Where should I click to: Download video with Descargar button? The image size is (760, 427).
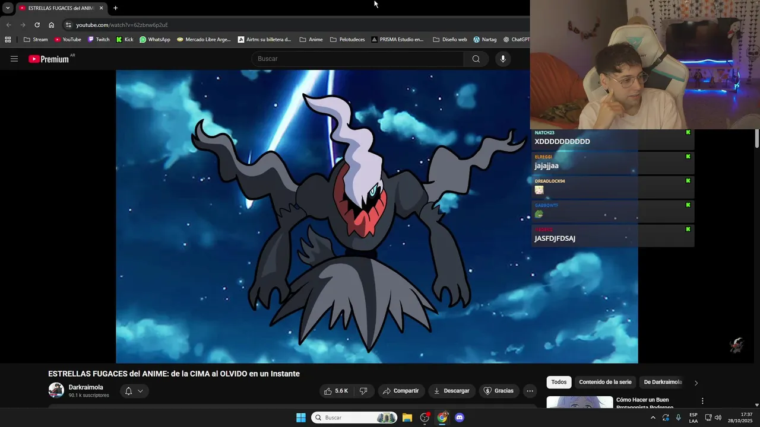(452, 391)
